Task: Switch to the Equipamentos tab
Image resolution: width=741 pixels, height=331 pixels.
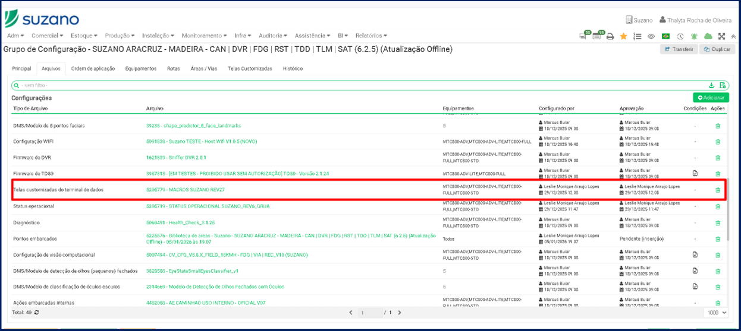Action: tap(141, 69)
